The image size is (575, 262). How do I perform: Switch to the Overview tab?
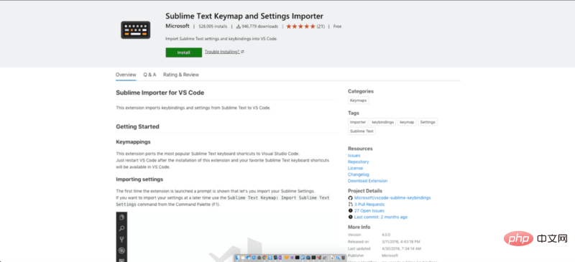click(126, 75)
